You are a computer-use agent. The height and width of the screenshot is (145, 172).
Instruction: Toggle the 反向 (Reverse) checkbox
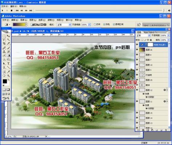95,24
